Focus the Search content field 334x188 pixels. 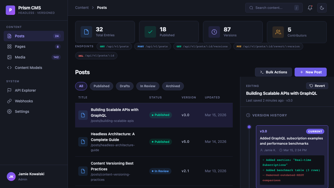click(x=274, y=8)
